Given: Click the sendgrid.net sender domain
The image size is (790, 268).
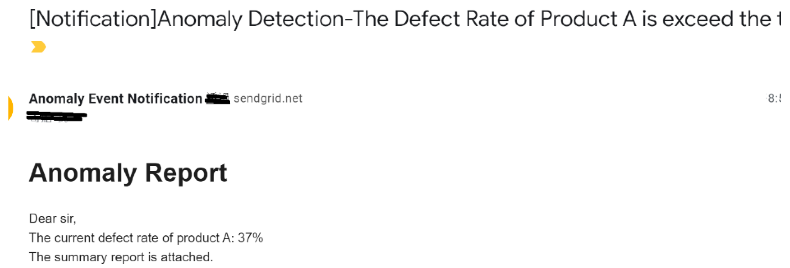Looking at the screenshot, I should (x=268, y=98).
